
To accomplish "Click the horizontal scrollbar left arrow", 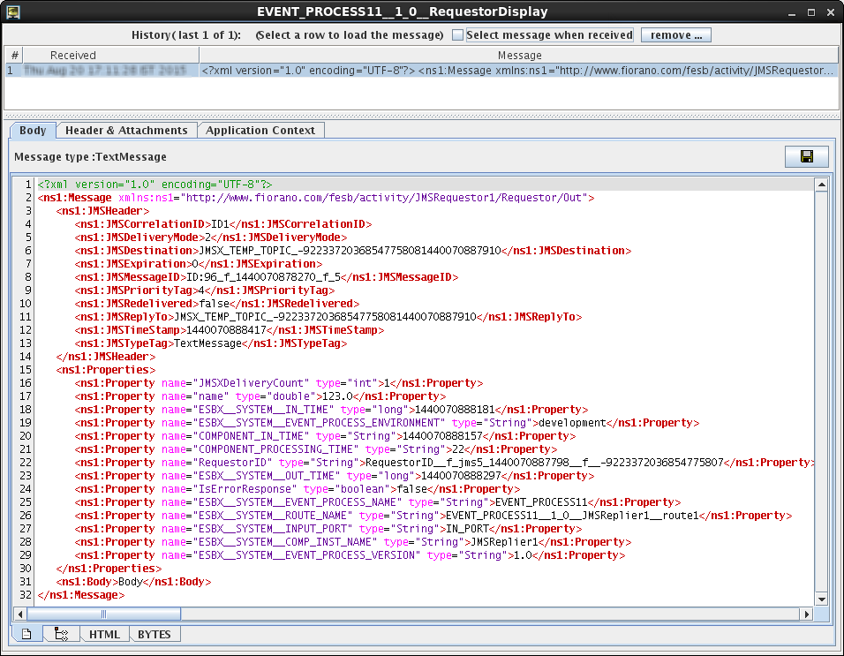I will (20, 614).
